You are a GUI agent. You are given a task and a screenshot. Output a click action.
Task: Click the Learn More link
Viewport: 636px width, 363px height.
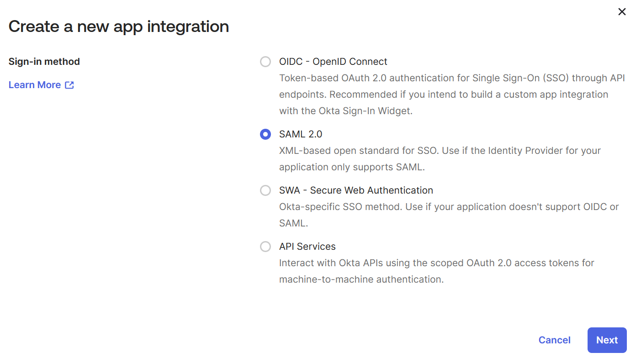35,84
